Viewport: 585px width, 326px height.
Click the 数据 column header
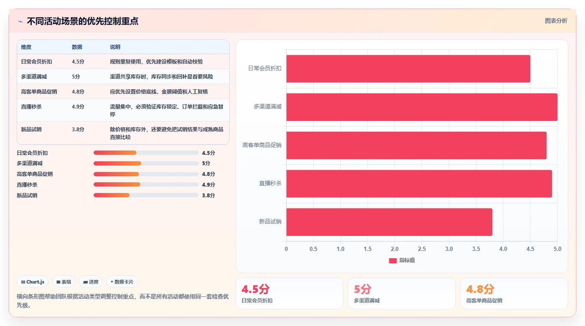point(77,47)
